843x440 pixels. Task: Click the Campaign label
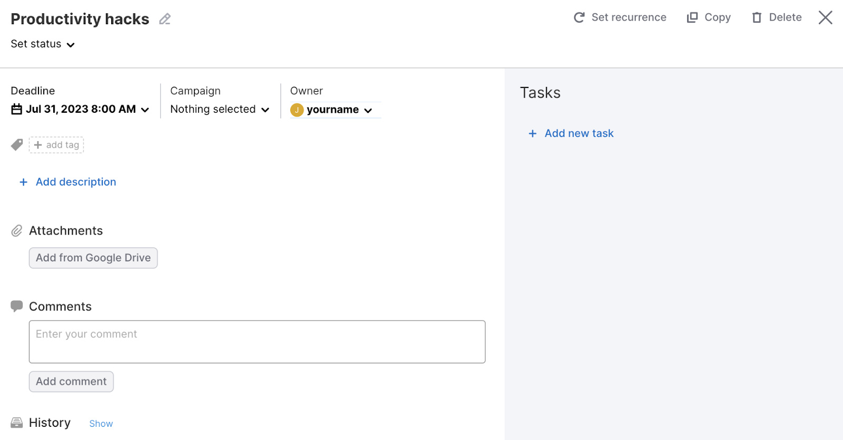pyautogui.click(x=195, y=91)
